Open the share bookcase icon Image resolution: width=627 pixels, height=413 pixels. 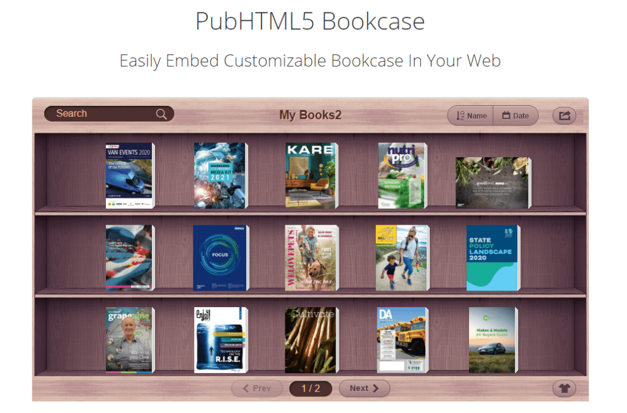tap(564, 115)
